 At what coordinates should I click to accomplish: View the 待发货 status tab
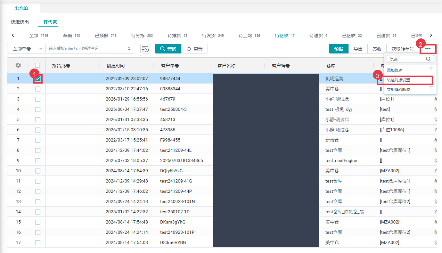pos(213,36)
